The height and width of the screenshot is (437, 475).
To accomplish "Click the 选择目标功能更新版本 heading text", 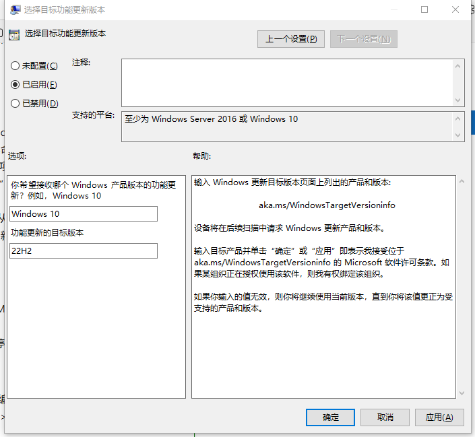I will coord(65,33).
